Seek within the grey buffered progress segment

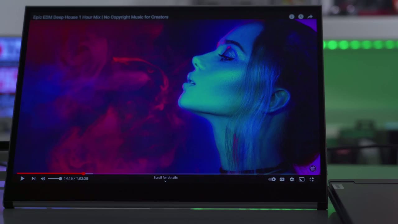point(89,173)
